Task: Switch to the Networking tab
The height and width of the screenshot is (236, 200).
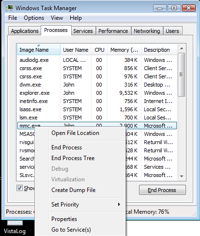Action: 147,31
